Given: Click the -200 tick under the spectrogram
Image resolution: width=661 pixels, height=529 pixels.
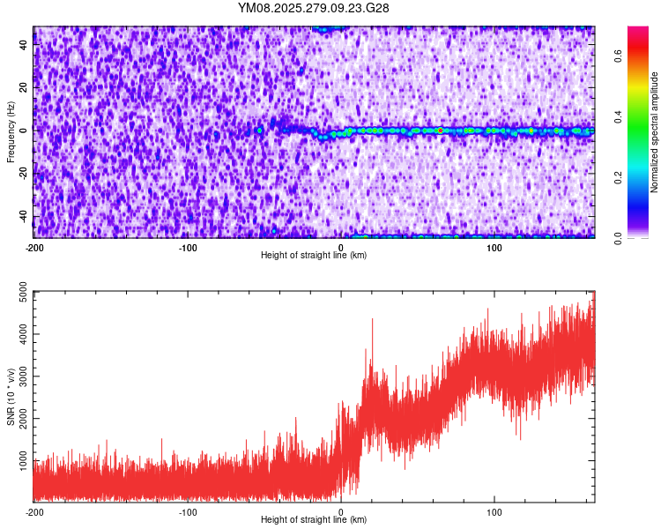Looking at the screenshot, I should tap(34, 247).
